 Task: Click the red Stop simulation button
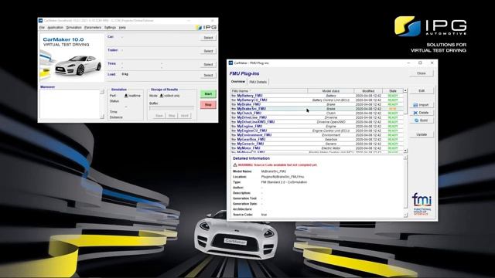tap(208, 105)
